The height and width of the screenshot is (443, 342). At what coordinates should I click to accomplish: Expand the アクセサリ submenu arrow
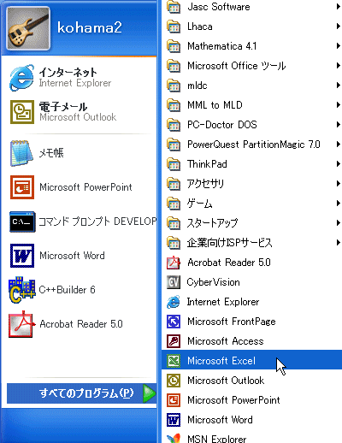(339, 184)
